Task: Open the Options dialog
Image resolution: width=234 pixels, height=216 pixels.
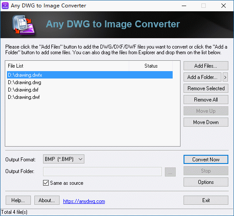Action: [206, 182]
